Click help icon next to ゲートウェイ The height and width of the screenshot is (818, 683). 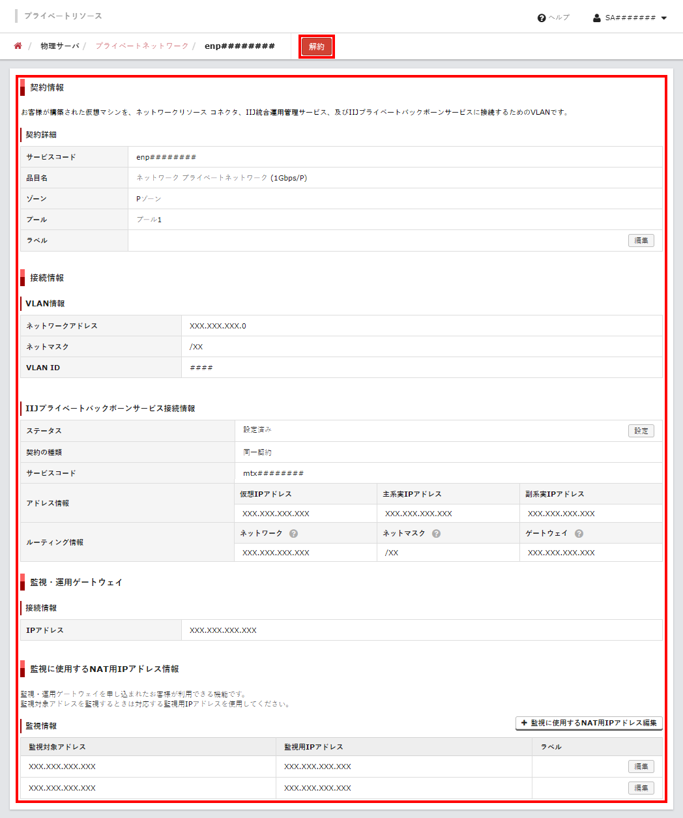[x=579, y=533]
